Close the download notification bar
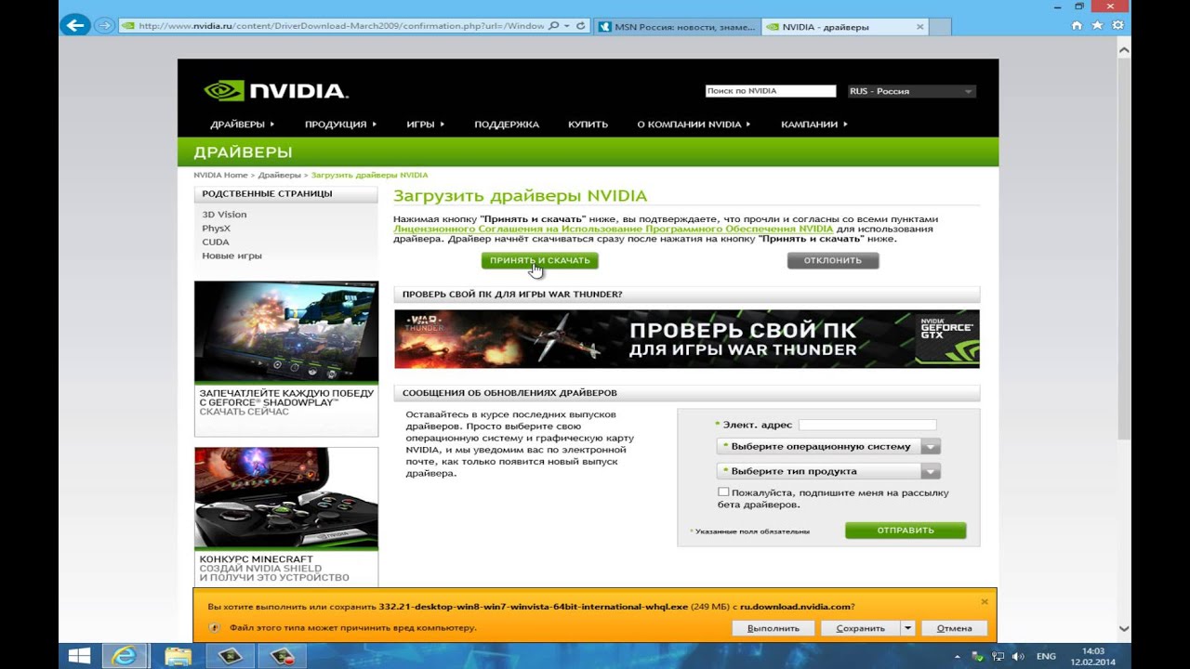1190x669 pixels. [985, 601]
